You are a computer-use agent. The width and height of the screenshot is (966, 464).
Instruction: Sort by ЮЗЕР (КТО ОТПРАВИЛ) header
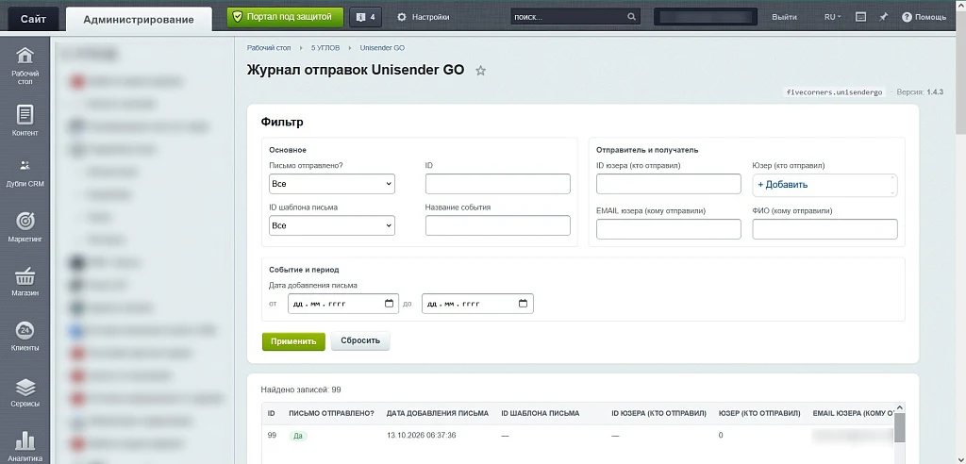click(x=759, y=413)
